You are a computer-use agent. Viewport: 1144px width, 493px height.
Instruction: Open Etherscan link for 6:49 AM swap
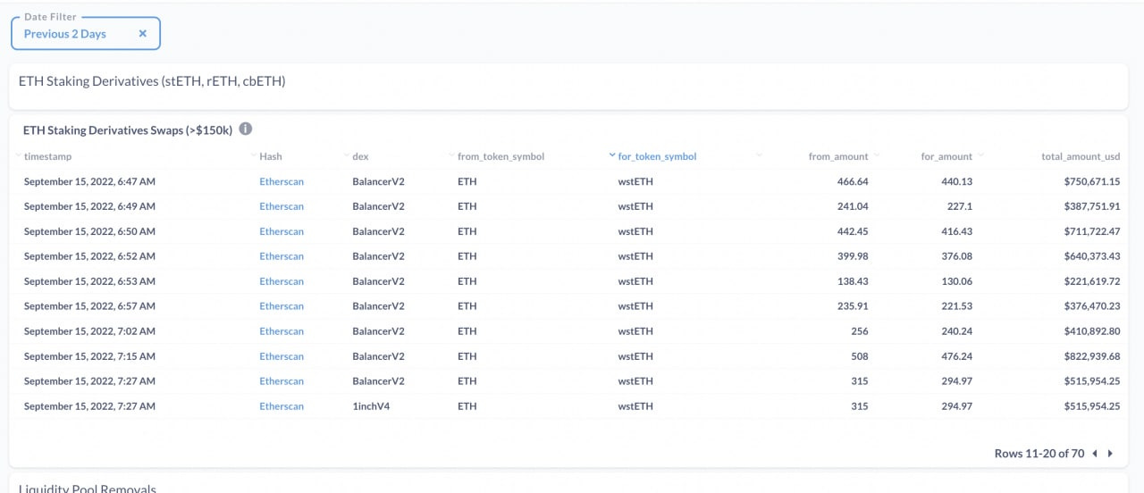click(282, 206)
